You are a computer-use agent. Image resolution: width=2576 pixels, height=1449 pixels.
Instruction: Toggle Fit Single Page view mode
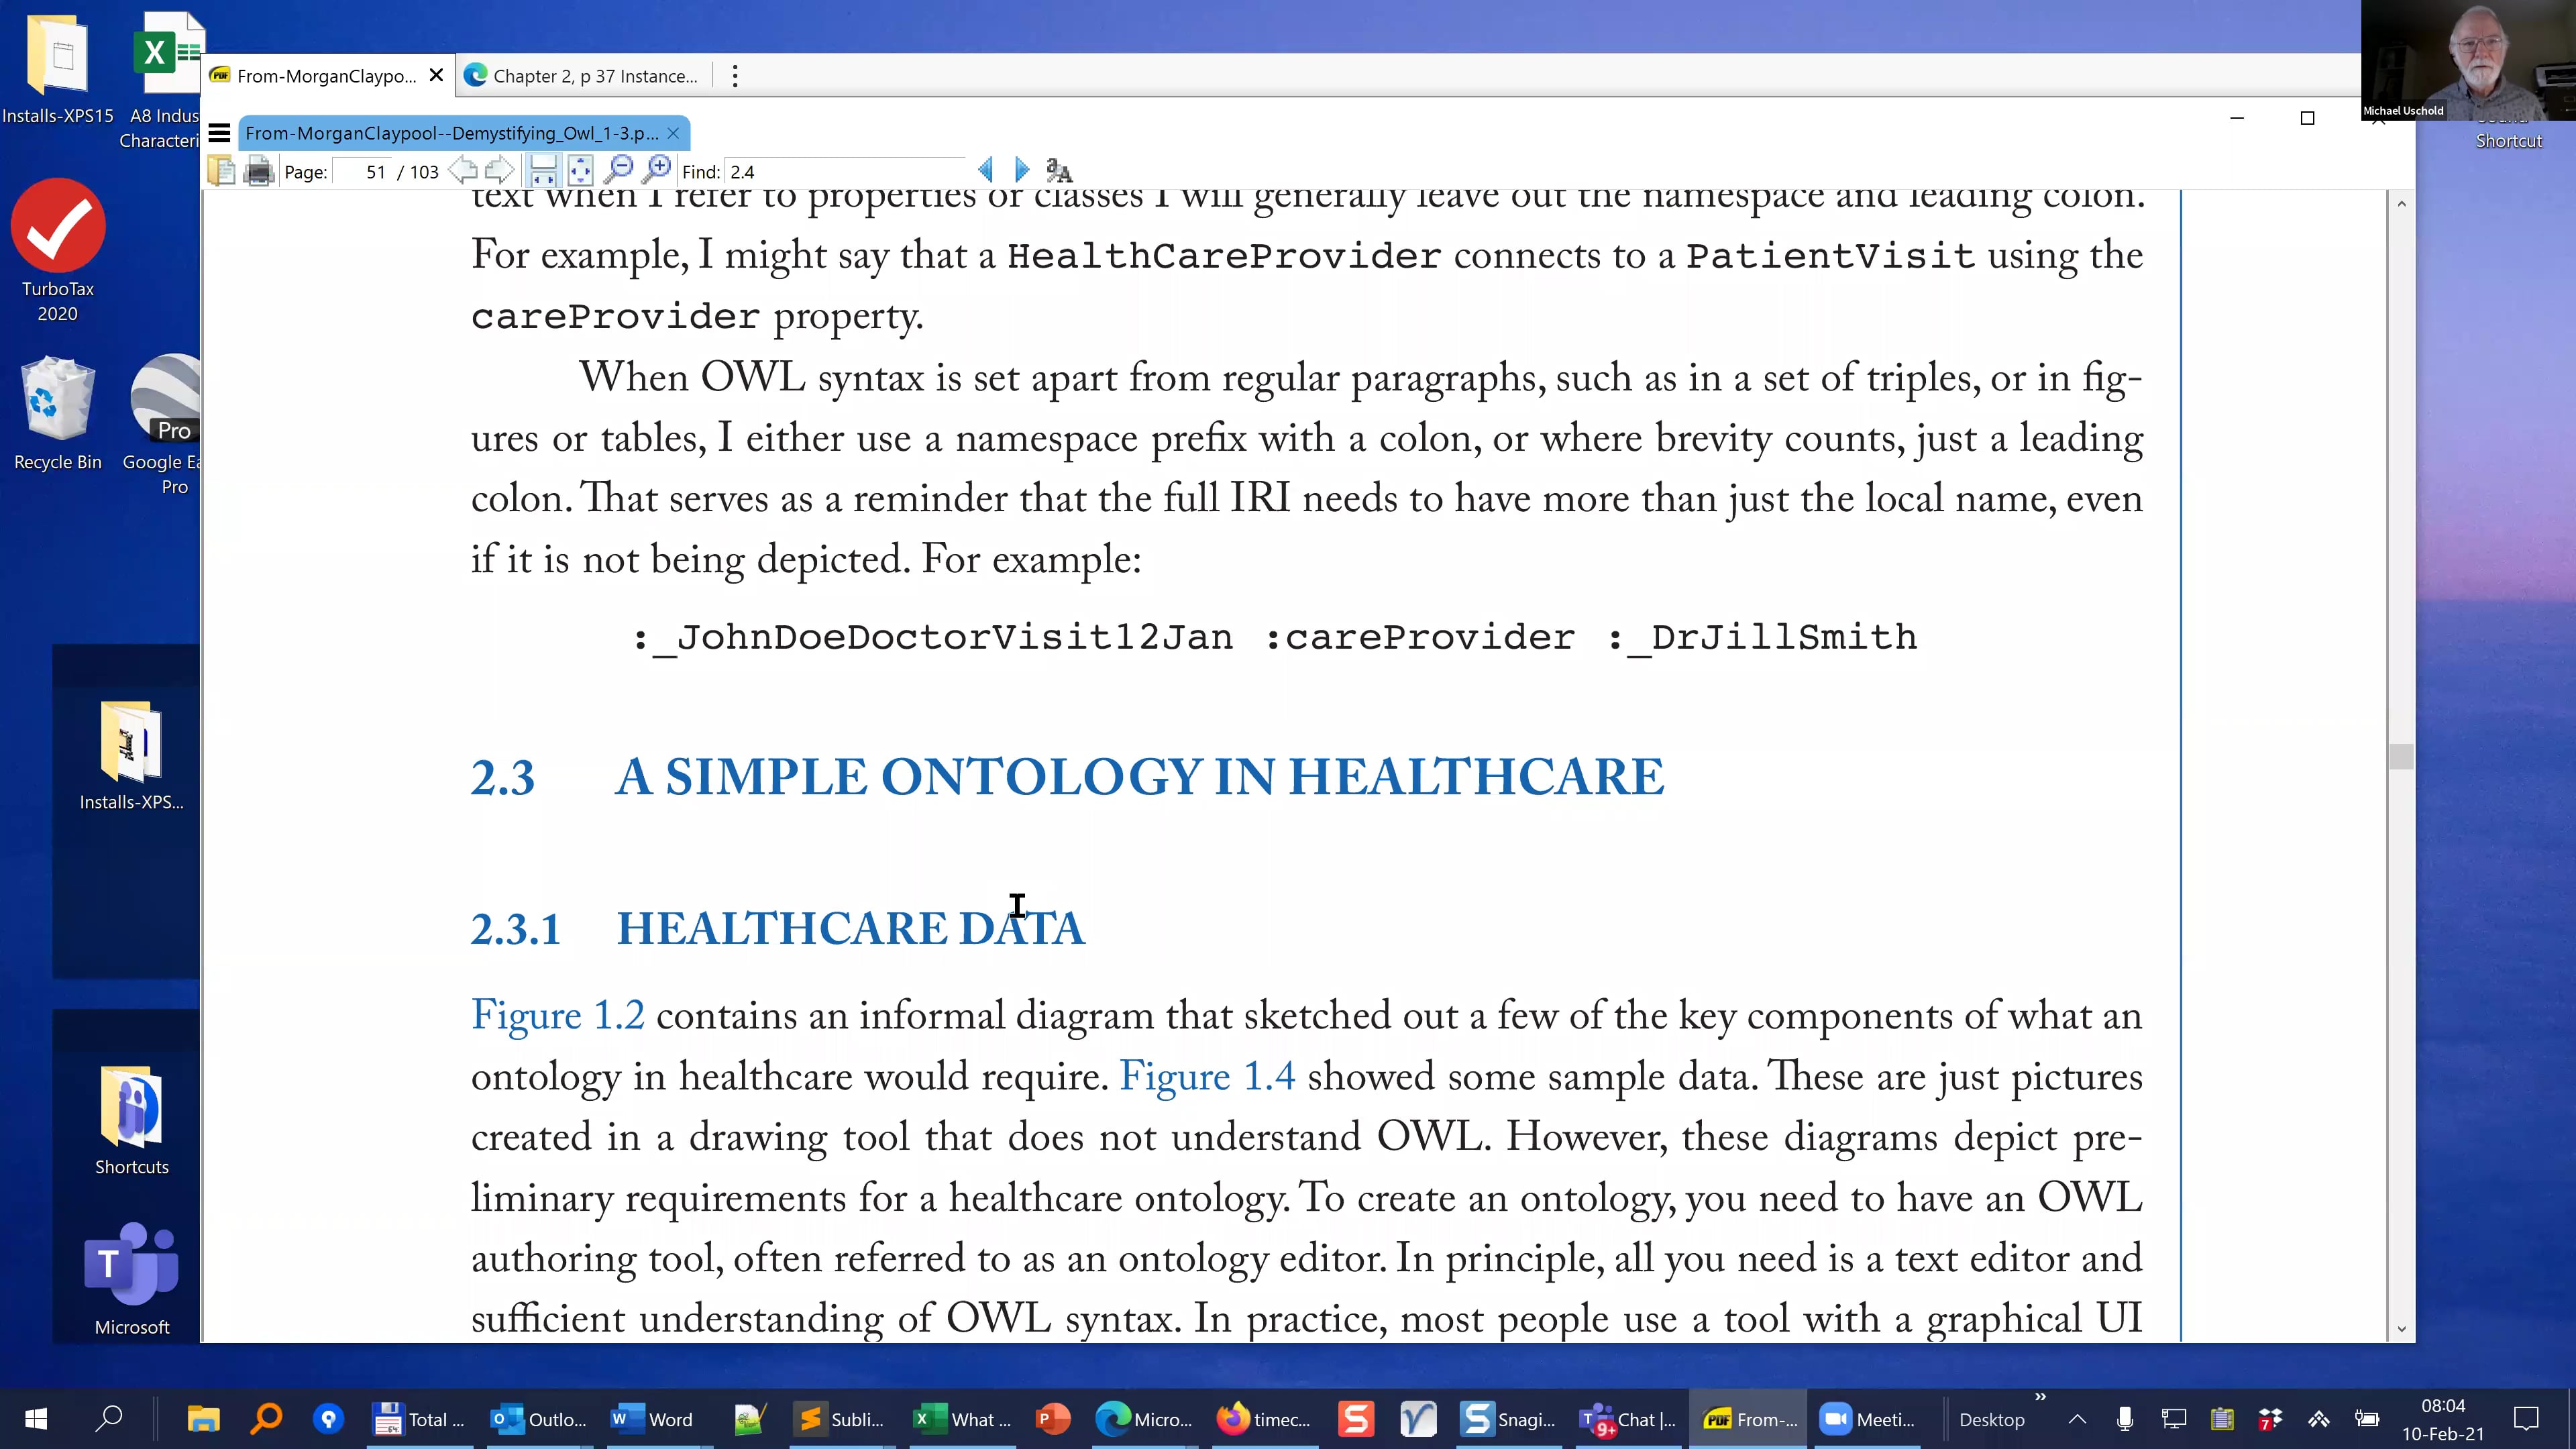pyautogui.click(x=580, y=170)
